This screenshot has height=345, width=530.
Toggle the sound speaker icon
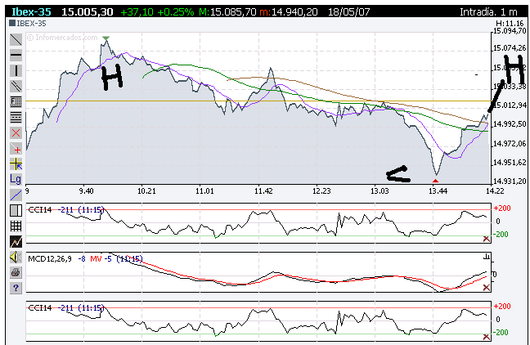[16, 258]
